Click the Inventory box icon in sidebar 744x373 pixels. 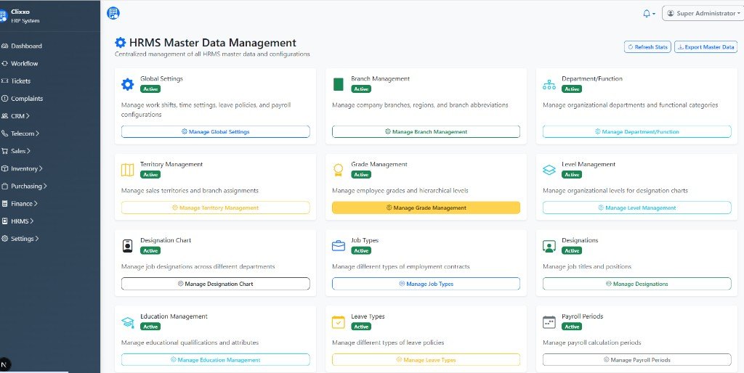5,169
